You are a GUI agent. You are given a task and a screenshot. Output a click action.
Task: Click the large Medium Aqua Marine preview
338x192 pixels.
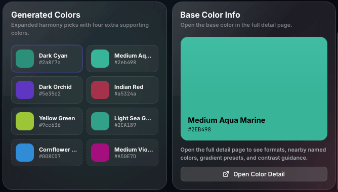coord(254,89)
